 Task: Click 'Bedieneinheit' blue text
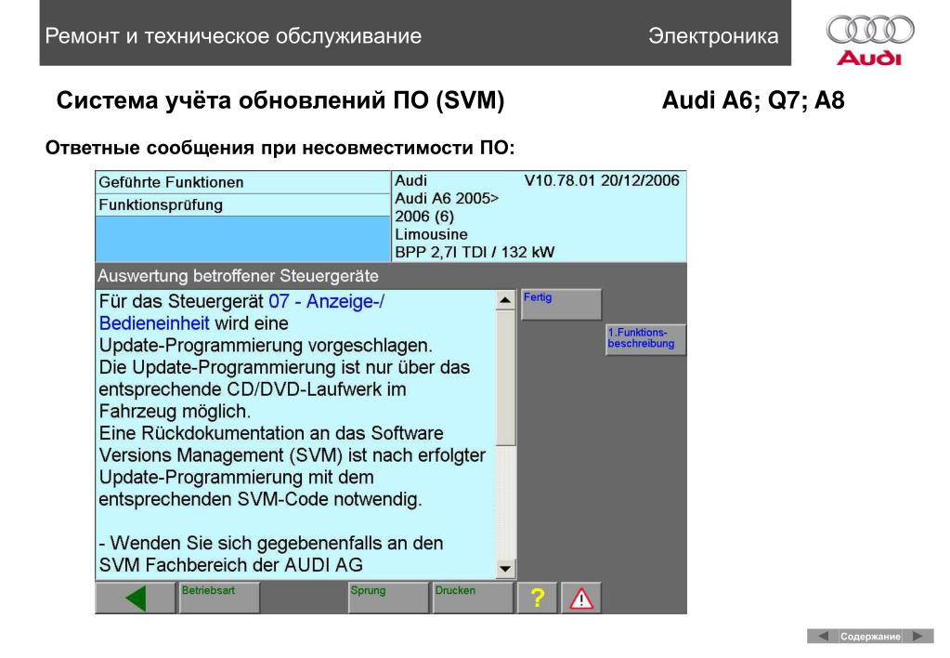[x=154, y=323]
